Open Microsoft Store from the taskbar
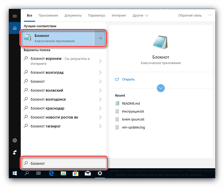Viewport: 224px width, 187px height. tap(76, 173)
